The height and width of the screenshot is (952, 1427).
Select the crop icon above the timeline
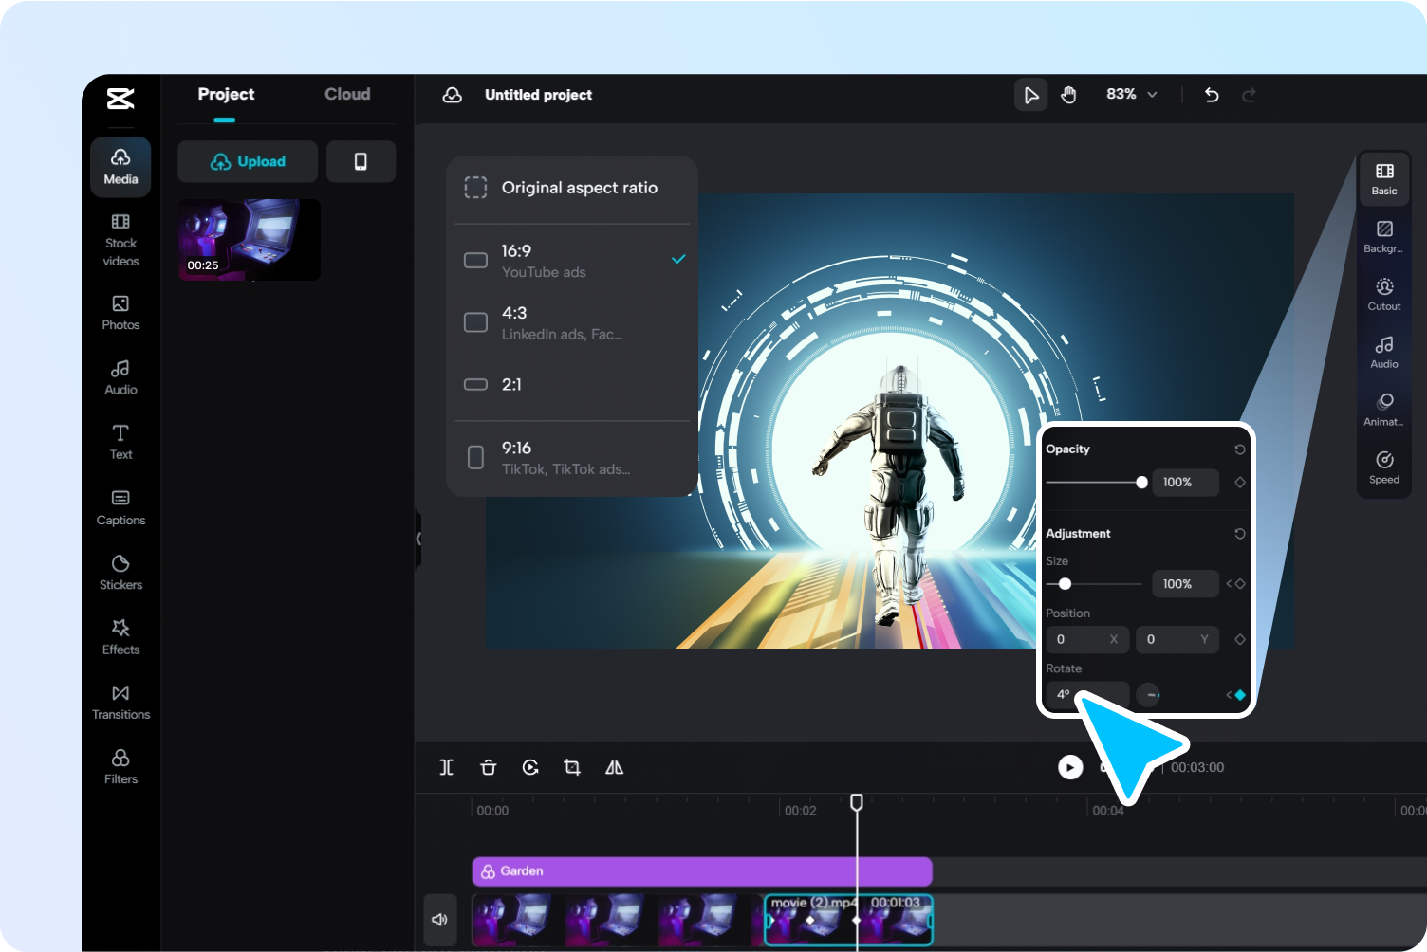pyautogui.click(x=572, y=767)
